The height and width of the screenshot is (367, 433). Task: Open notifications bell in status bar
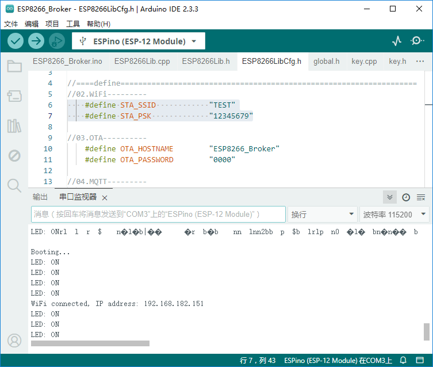[403, 360]
